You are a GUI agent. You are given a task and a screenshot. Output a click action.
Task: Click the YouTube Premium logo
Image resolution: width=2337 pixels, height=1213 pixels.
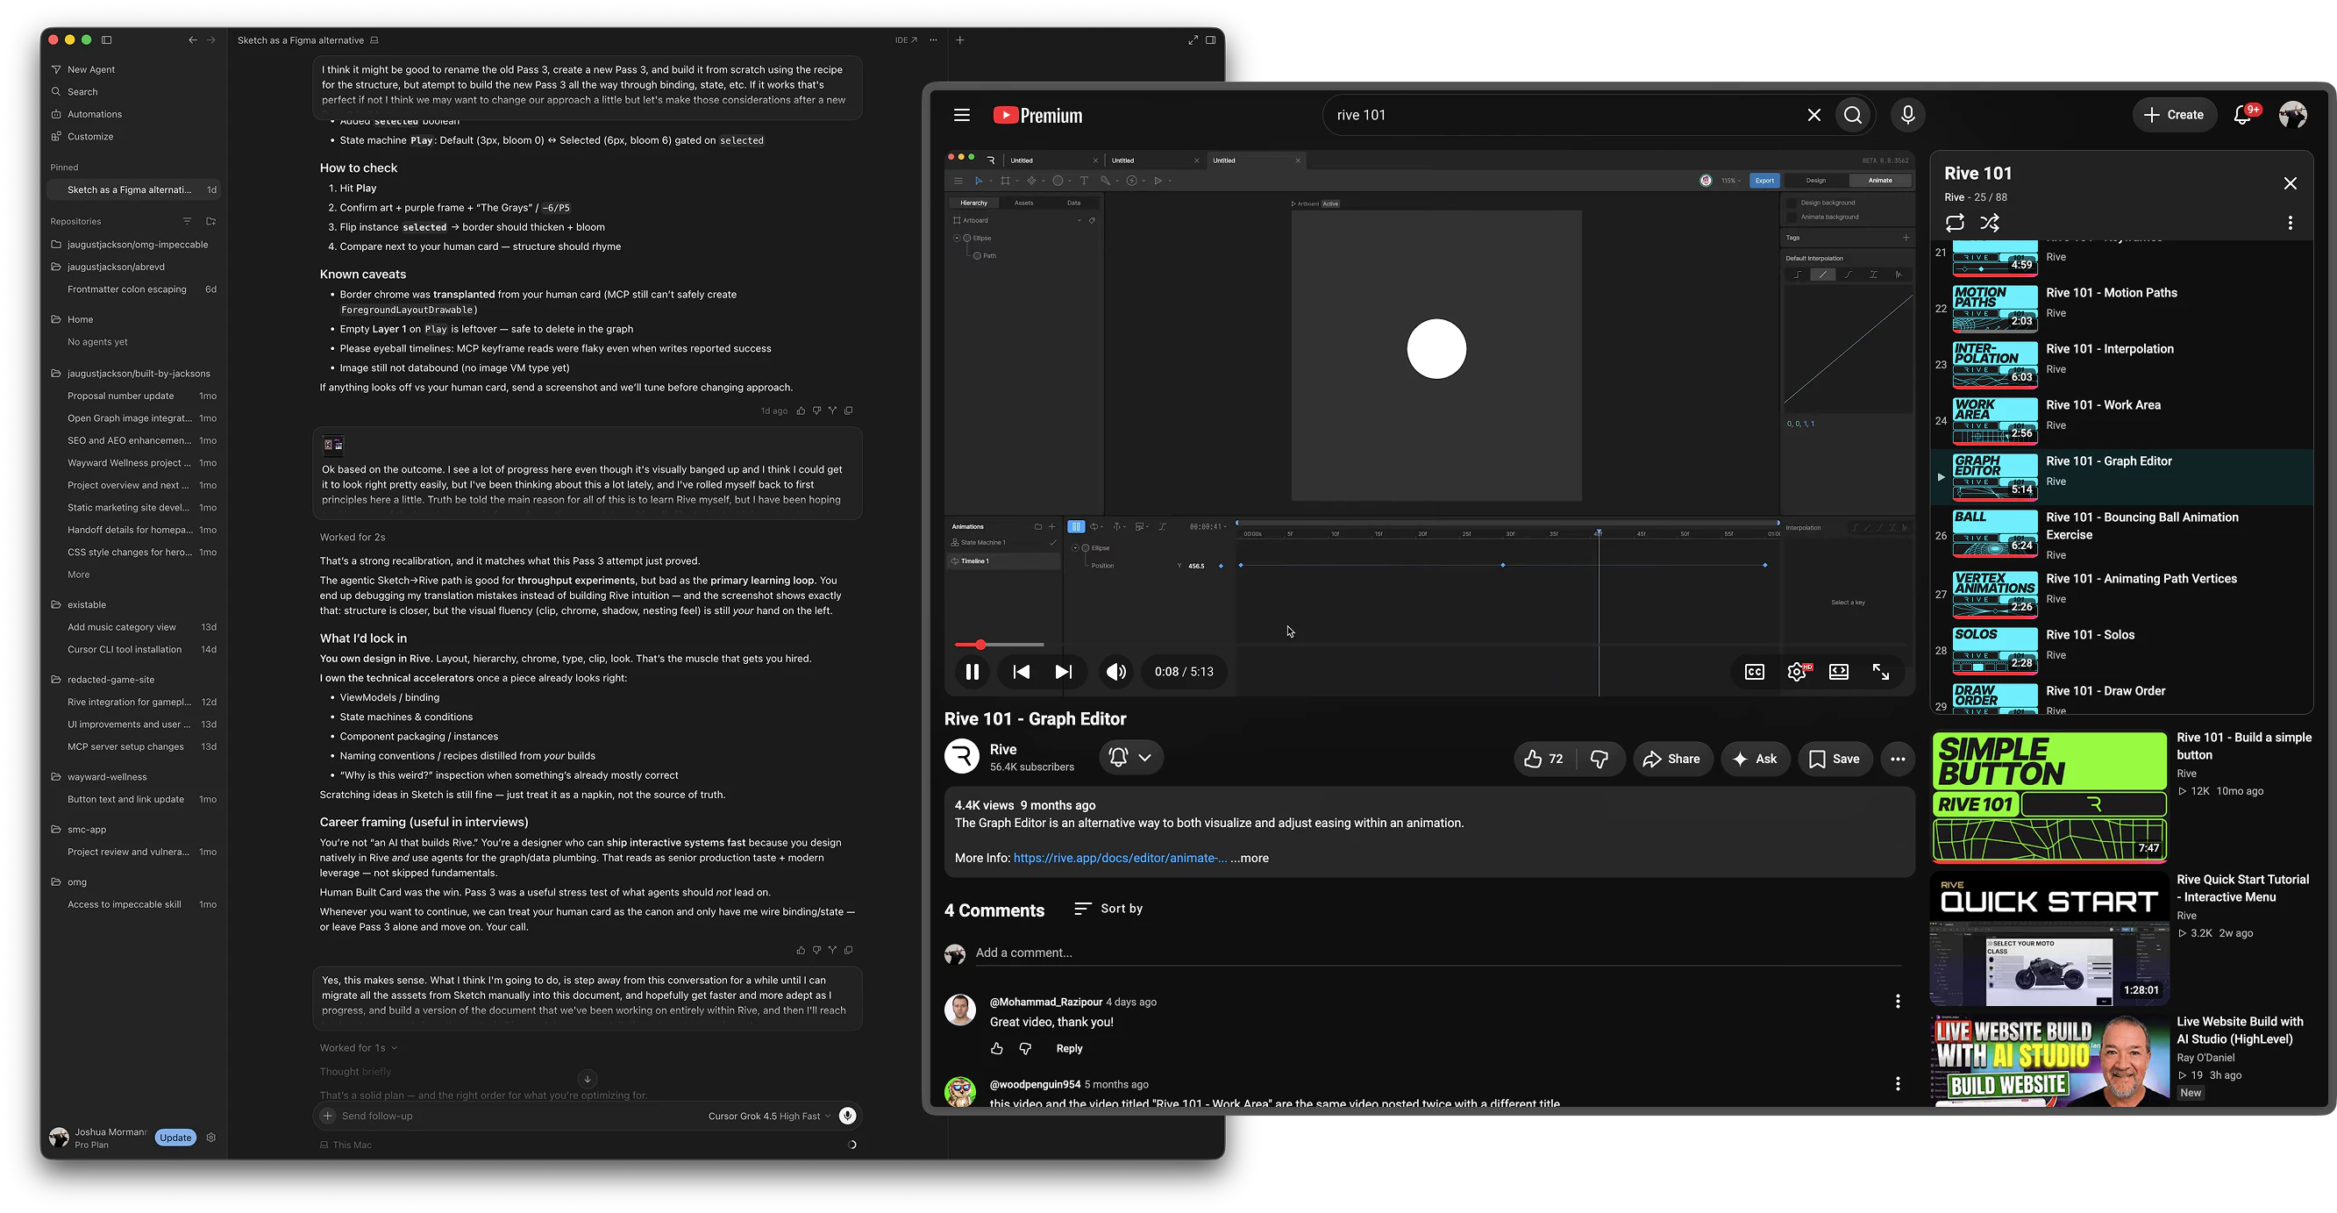tap(1037, 115)
